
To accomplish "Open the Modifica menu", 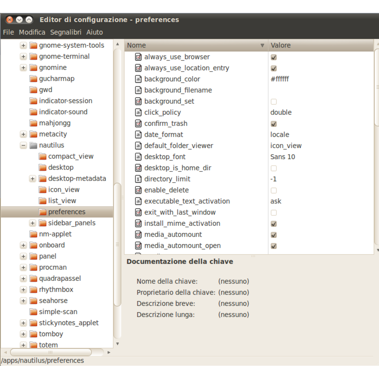I will point(32,32).
